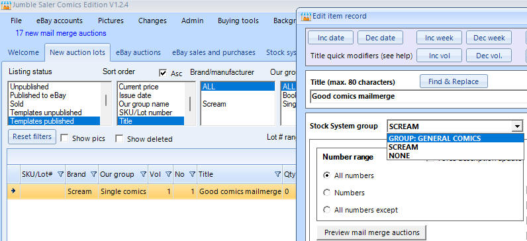The width and height of the screenshot is (527, 241).
Task: Click the Find & Replace button
Action: click(454, 81)
